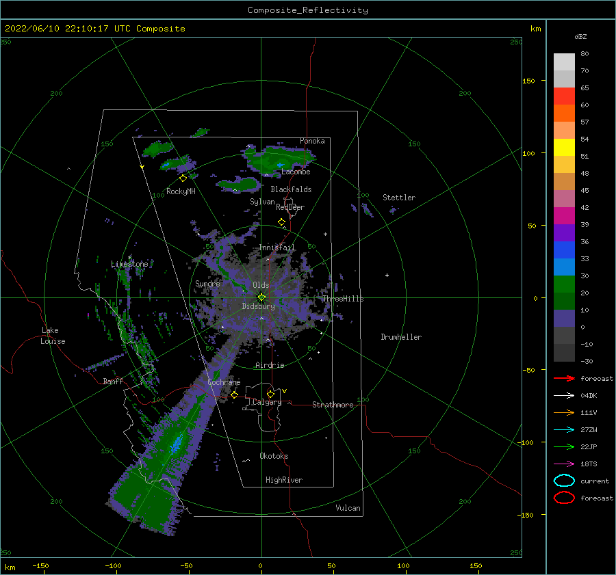The width and height of the screenshot is (616, 575).
Task: Click the Blackfalds label
Action: coord(291,189)
